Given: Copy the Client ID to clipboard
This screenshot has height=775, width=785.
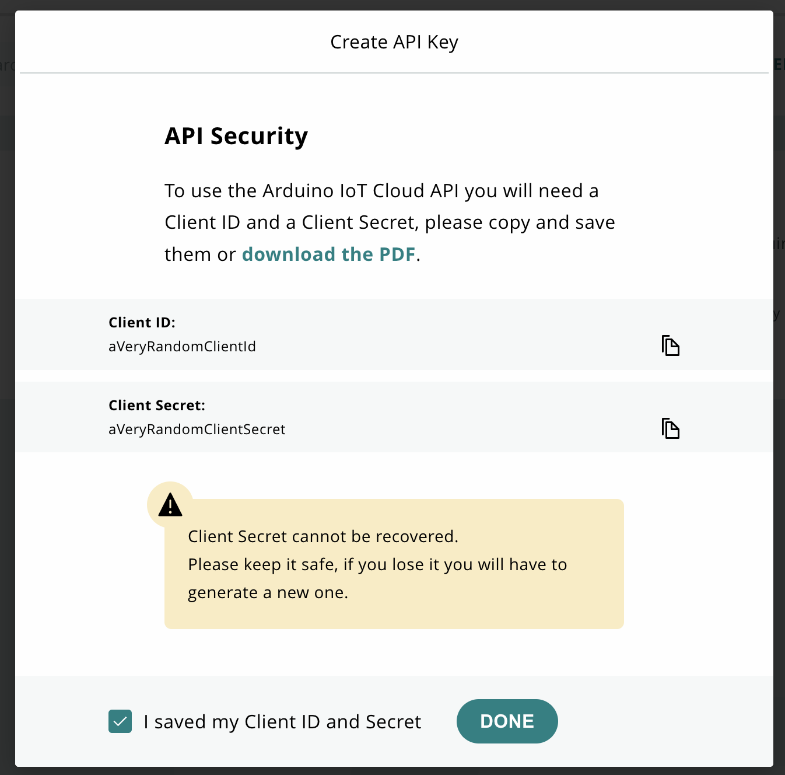Looking at the screenshot, I should (670, 345).
